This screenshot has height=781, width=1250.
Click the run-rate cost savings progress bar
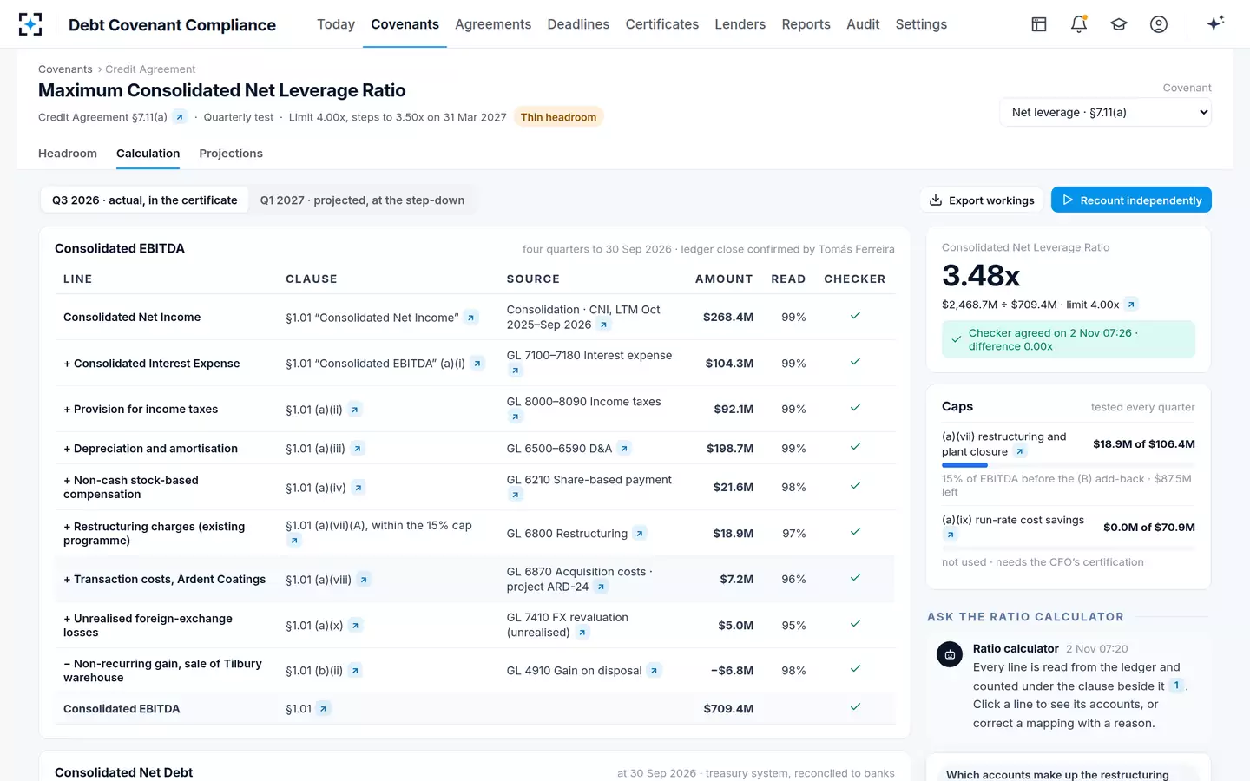[x=1069, y=548]
